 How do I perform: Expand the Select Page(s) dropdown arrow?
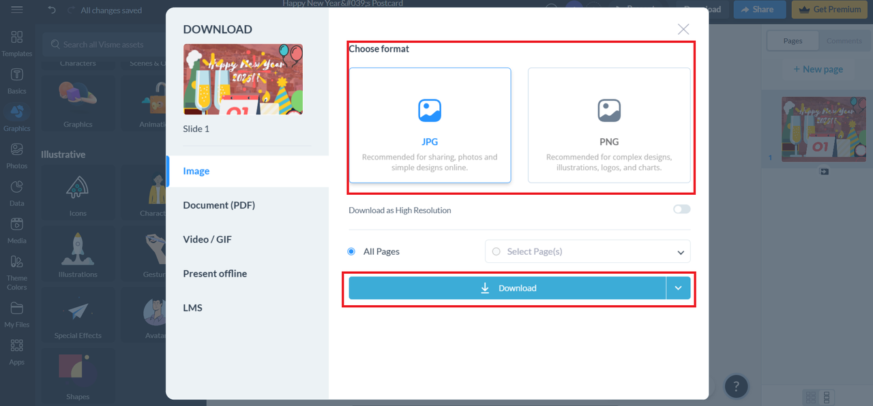(681, 252)
